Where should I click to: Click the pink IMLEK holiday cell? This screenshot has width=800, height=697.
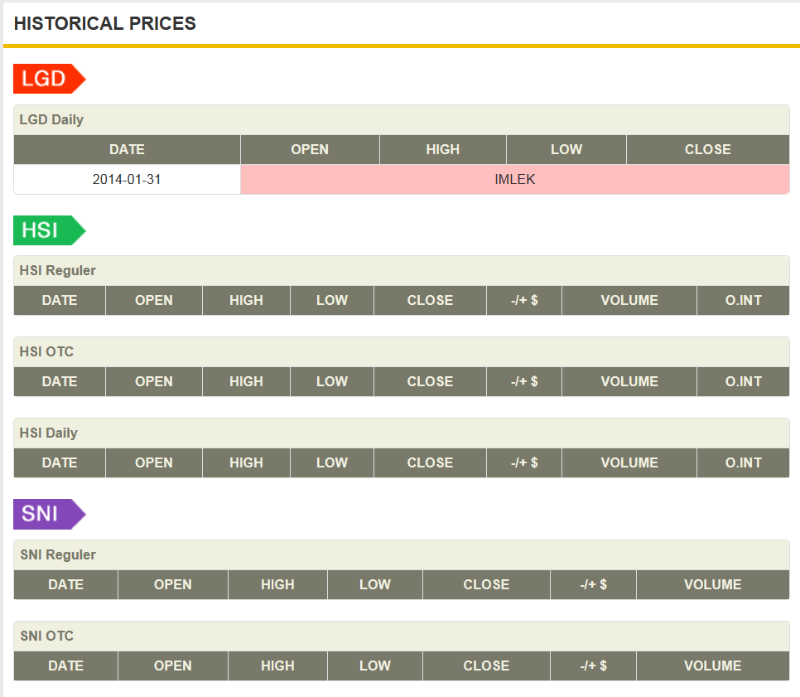pyautogui.click(x=515, y=179)
